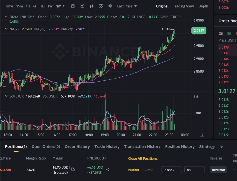Image resolution: width=237 pixels, height=181 pixels.
Task: Open the candlestick chart style icon
Action: [92, 6]
